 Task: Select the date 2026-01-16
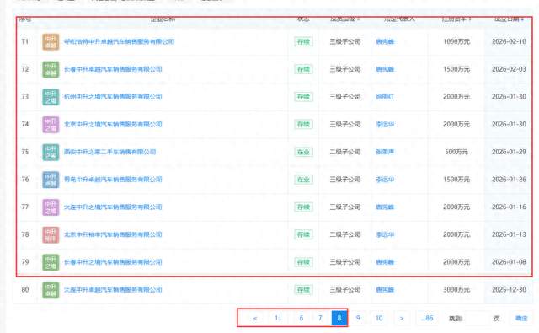coord(509,207)
